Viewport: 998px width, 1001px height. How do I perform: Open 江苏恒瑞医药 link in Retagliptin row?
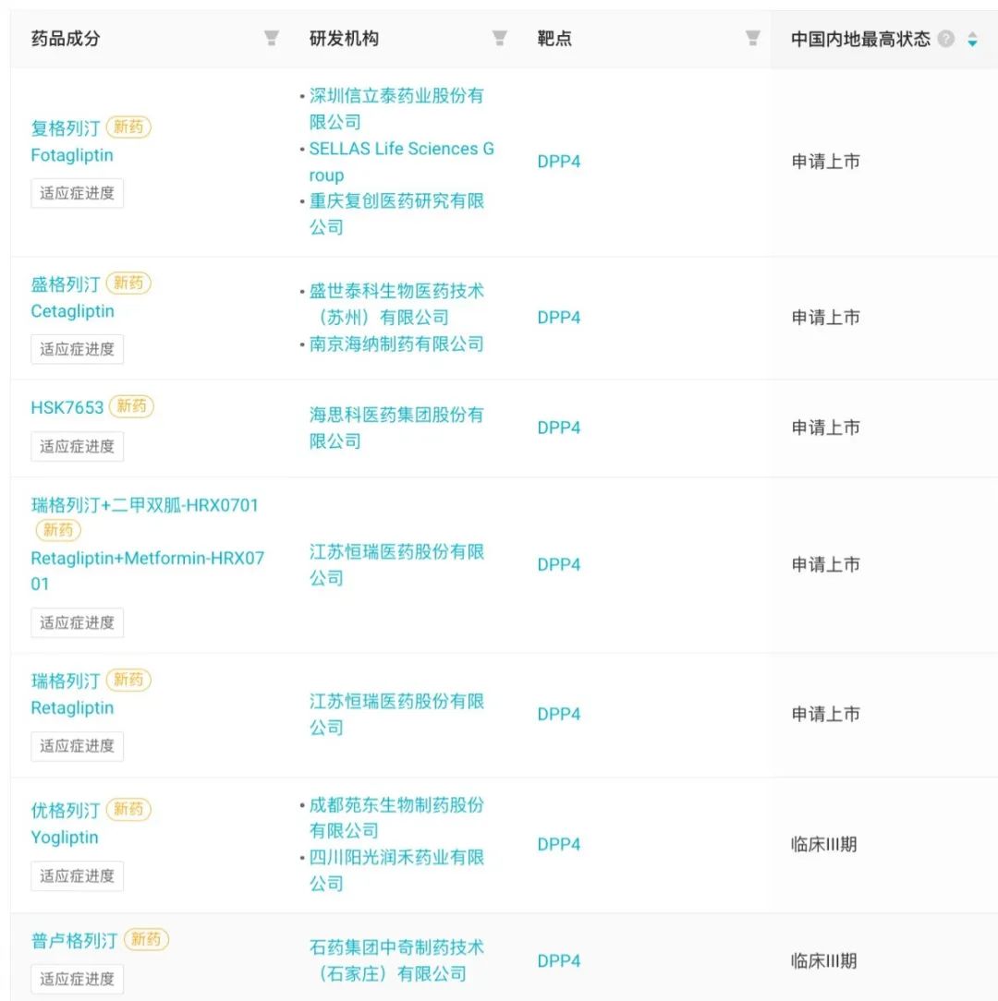pos(396,715)
